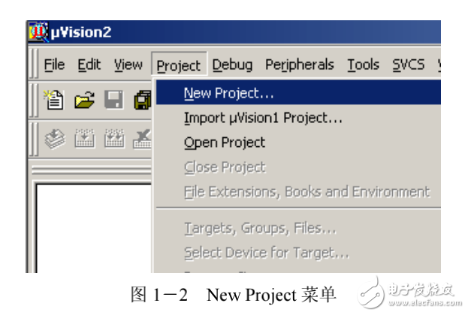Click the empty project workspace pane
468x315 pixels.
click(x=90, y=225)
